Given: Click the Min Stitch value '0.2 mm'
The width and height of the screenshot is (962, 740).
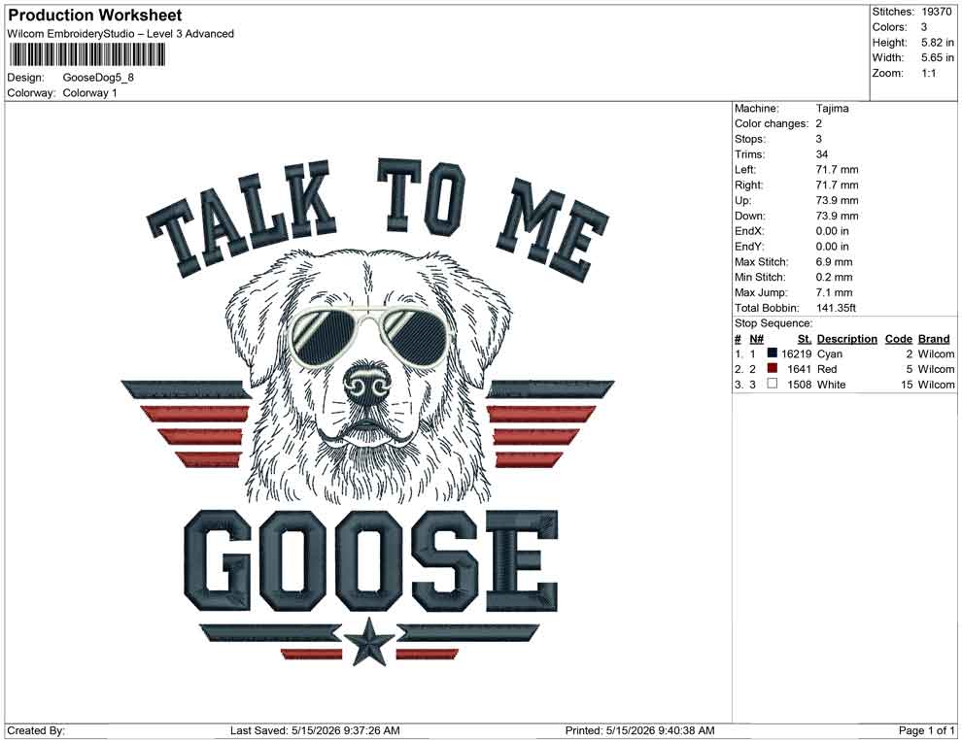Looking at the screenshot, I should [834, 277].
